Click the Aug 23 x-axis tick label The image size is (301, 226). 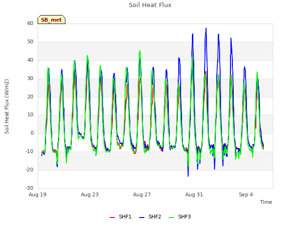[x=90, y=194]
